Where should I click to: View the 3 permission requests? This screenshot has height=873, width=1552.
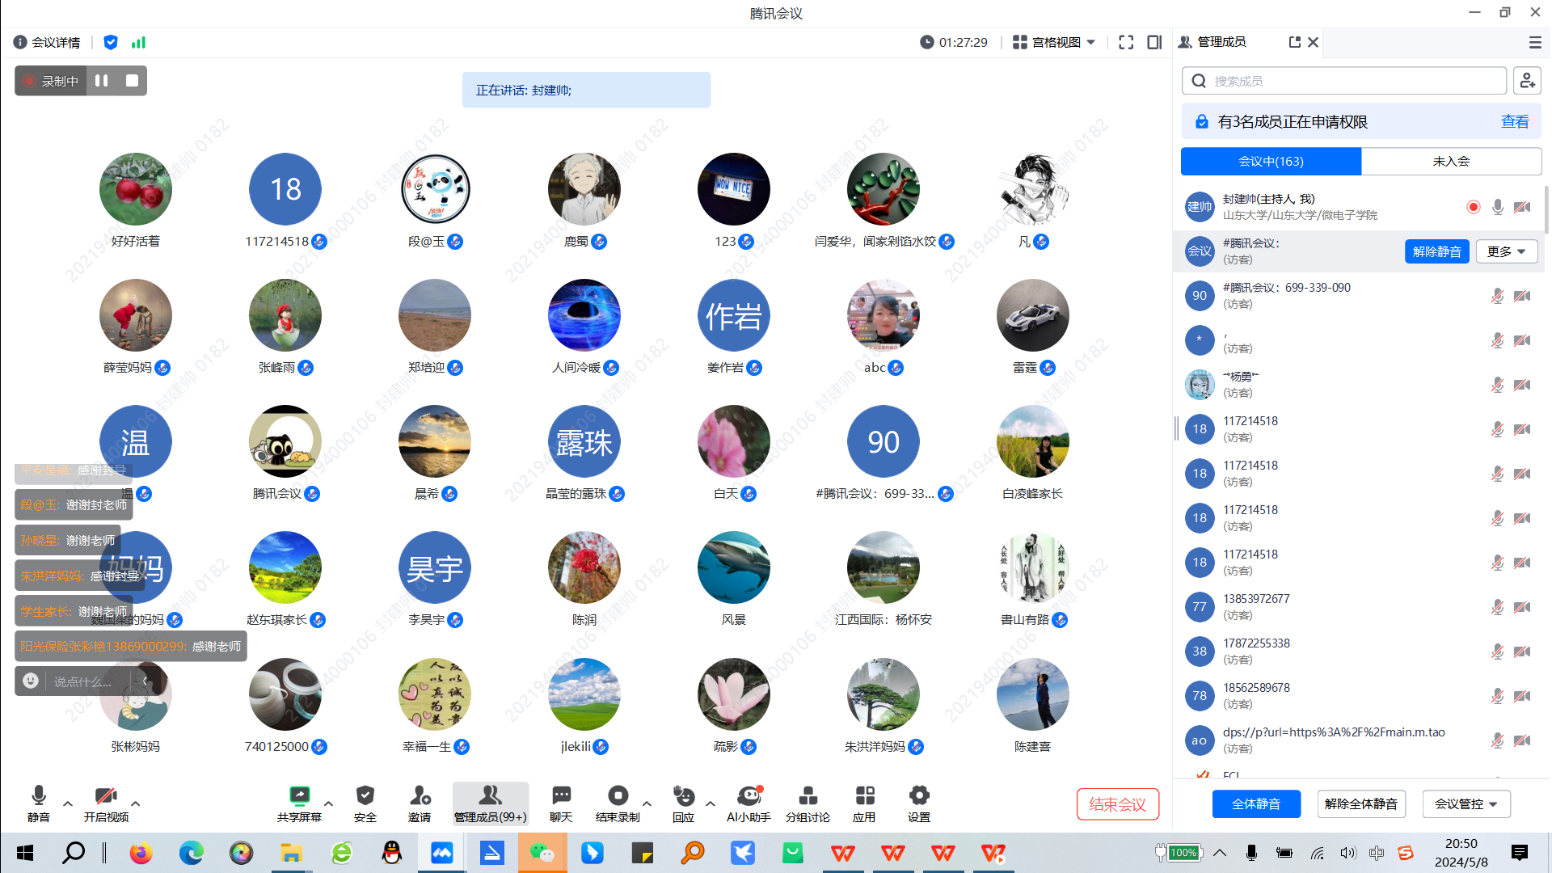(x=1515, y=121)
